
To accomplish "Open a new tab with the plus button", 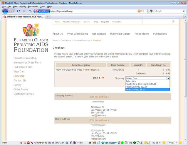I will 48,17.
